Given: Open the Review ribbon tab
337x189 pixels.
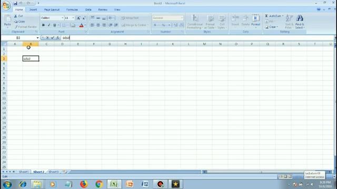Looking at the screenshot, I should pyautogui.click(x=103, y=9).
